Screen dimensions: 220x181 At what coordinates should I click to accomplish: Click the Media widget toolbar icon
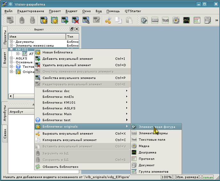point(176,20)
